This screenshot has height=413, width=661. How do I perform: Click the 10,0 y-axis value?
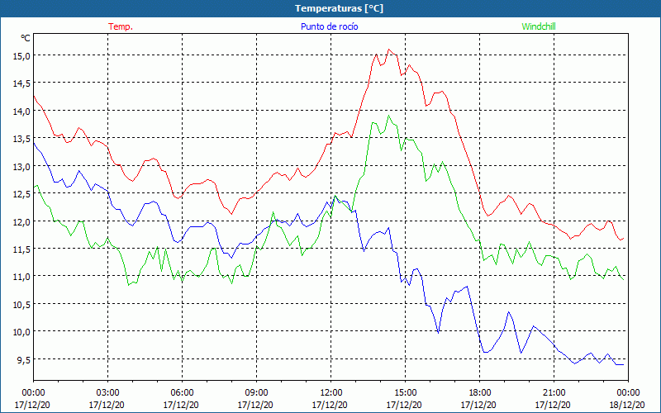(22, 332)
